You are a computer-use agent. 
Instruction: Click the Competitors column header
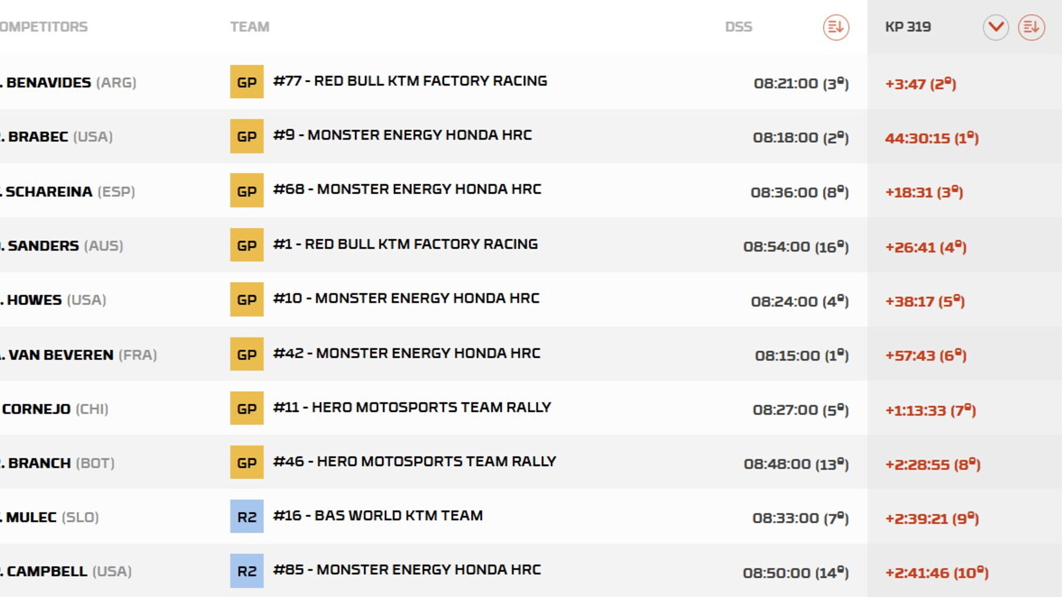pos(44,27)
